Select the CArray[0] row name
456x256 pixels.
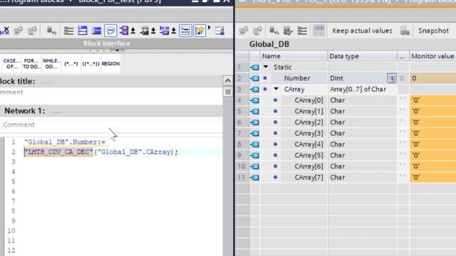[x=309, y=100]
